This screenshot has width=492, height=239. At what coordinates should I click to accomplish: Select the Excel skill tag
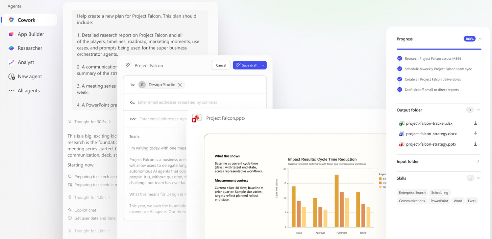(x=472, y=201)
